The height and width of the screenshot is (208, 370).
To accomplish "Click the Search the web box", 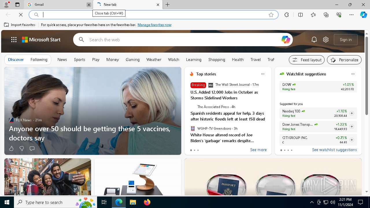I will pos(183,40).
